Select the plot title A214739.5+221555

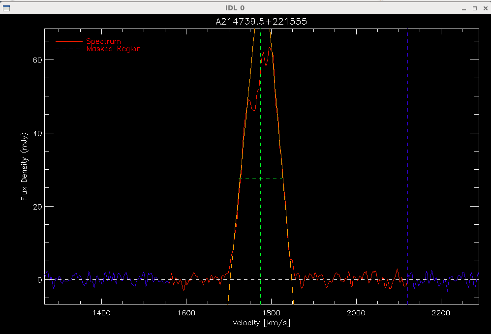click(261, 22)
